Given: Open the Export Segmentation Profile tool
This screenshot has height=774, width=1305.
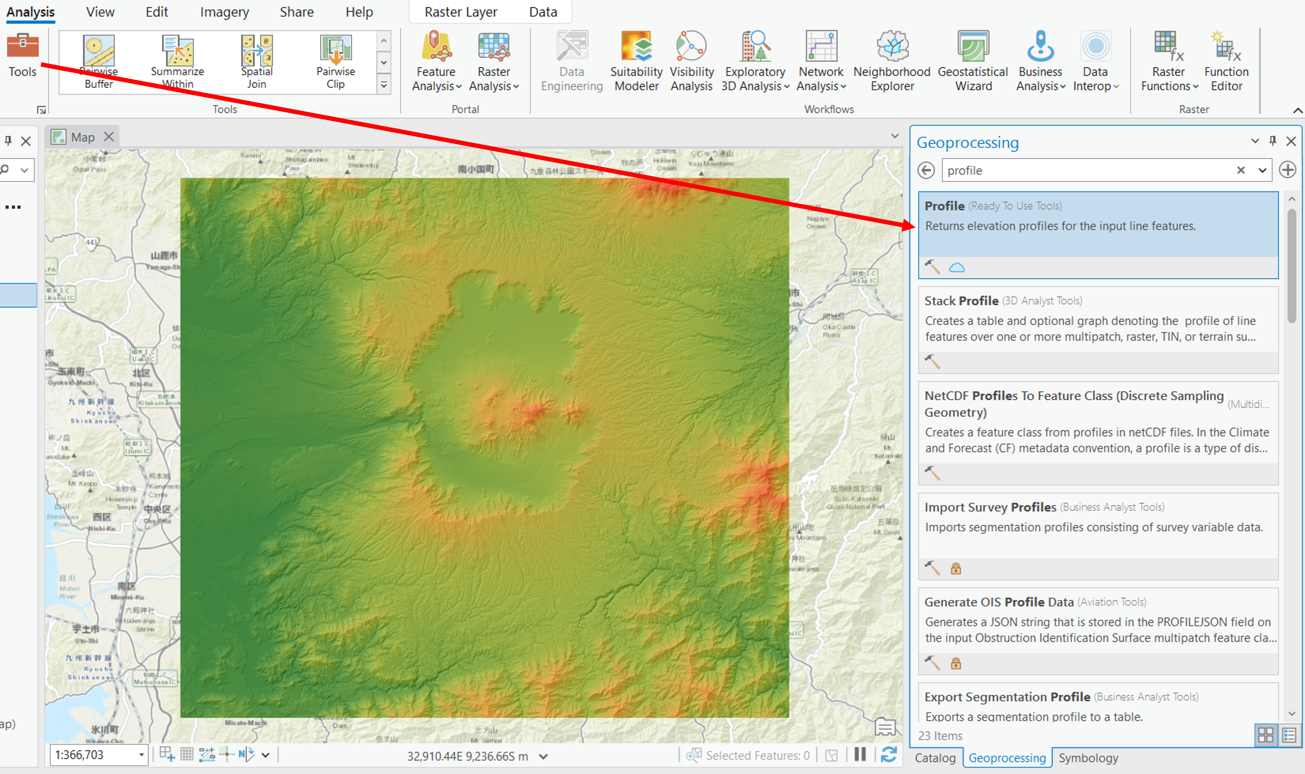Looking at the screenshot, I should coord(1098,703).
